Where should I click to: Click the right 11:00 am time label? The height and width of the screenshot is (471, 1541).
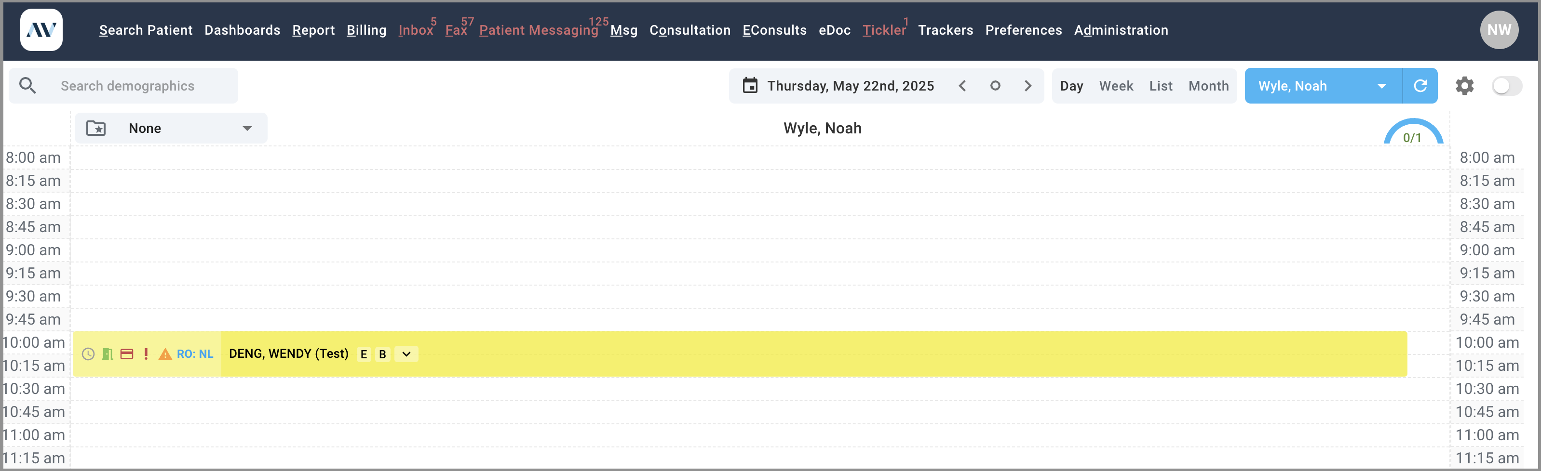(1487, 434)
